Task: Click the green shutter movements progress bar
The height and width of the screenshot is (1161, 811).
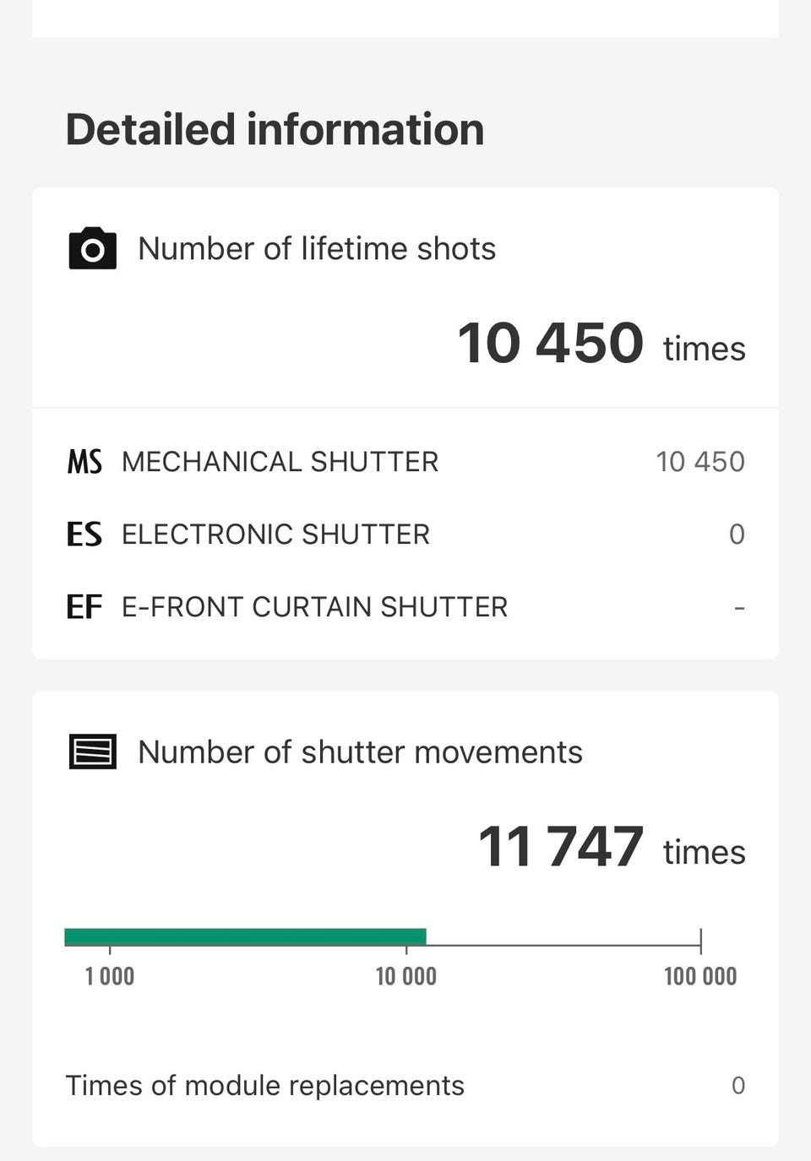Action: pyautogui.click(x=245, y=937)
